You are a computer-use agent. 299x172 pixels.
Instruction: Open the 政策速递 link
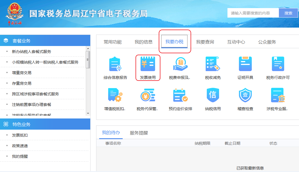(20, 146)
